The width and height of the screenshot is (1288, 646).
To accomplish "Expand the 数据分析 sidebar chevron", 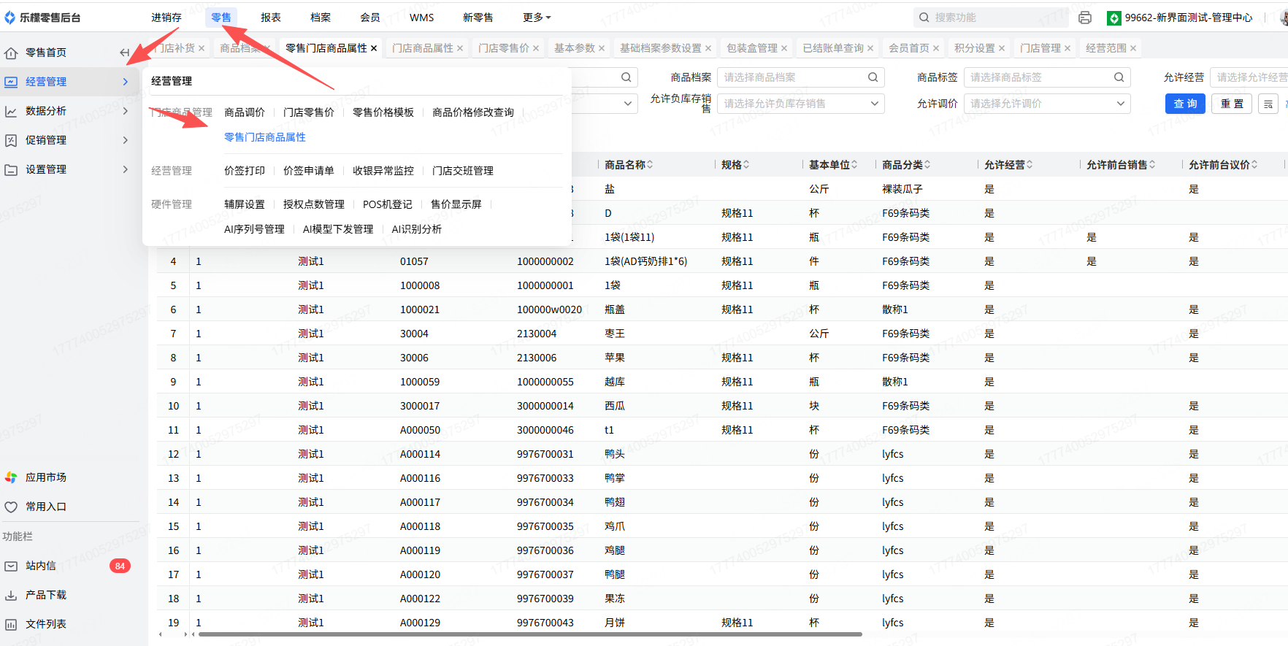I will coord(126,111).
